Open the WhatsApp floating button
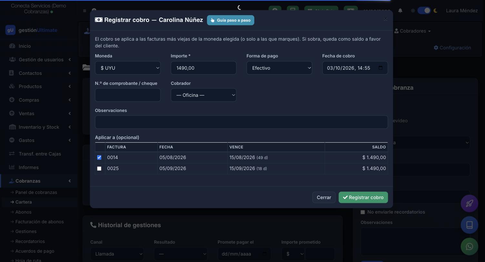This screenshot has height=262, width=485. (469, 247)
